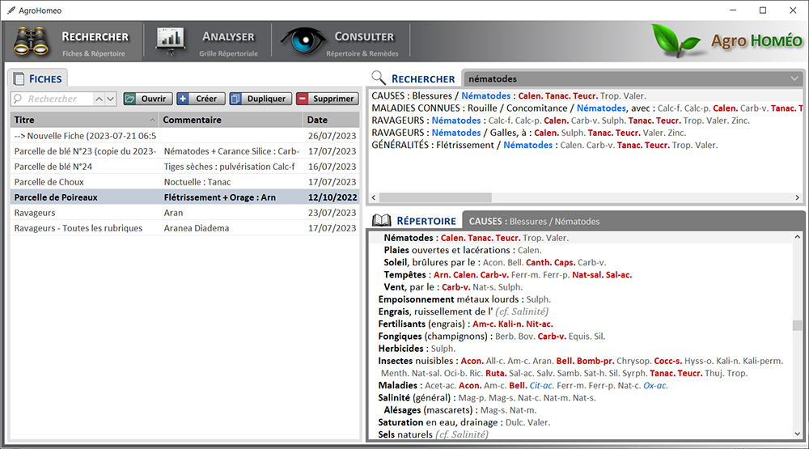Screen dimensions: 809x449
Task: Sort by the Date column header
Action: point(331,120)
